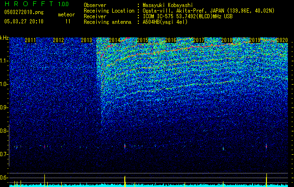Click the 2017 time marker

coord(199,40)
